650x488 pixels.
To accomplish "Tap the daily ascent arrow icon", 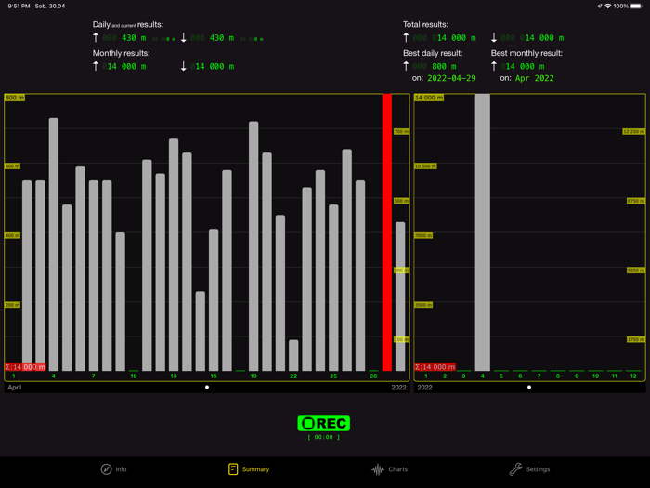I will 96,38.
